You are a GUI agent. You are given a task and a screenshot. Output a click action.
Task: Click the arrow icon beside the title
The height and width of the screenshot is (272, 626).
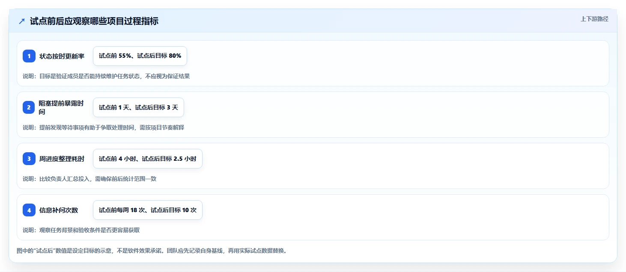pyautogui.click(x=22, y=21)
